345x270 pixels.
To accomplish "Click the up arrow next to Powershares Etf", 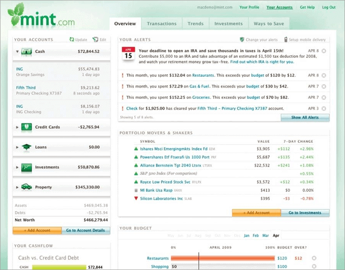I will (x=136, y=157).
